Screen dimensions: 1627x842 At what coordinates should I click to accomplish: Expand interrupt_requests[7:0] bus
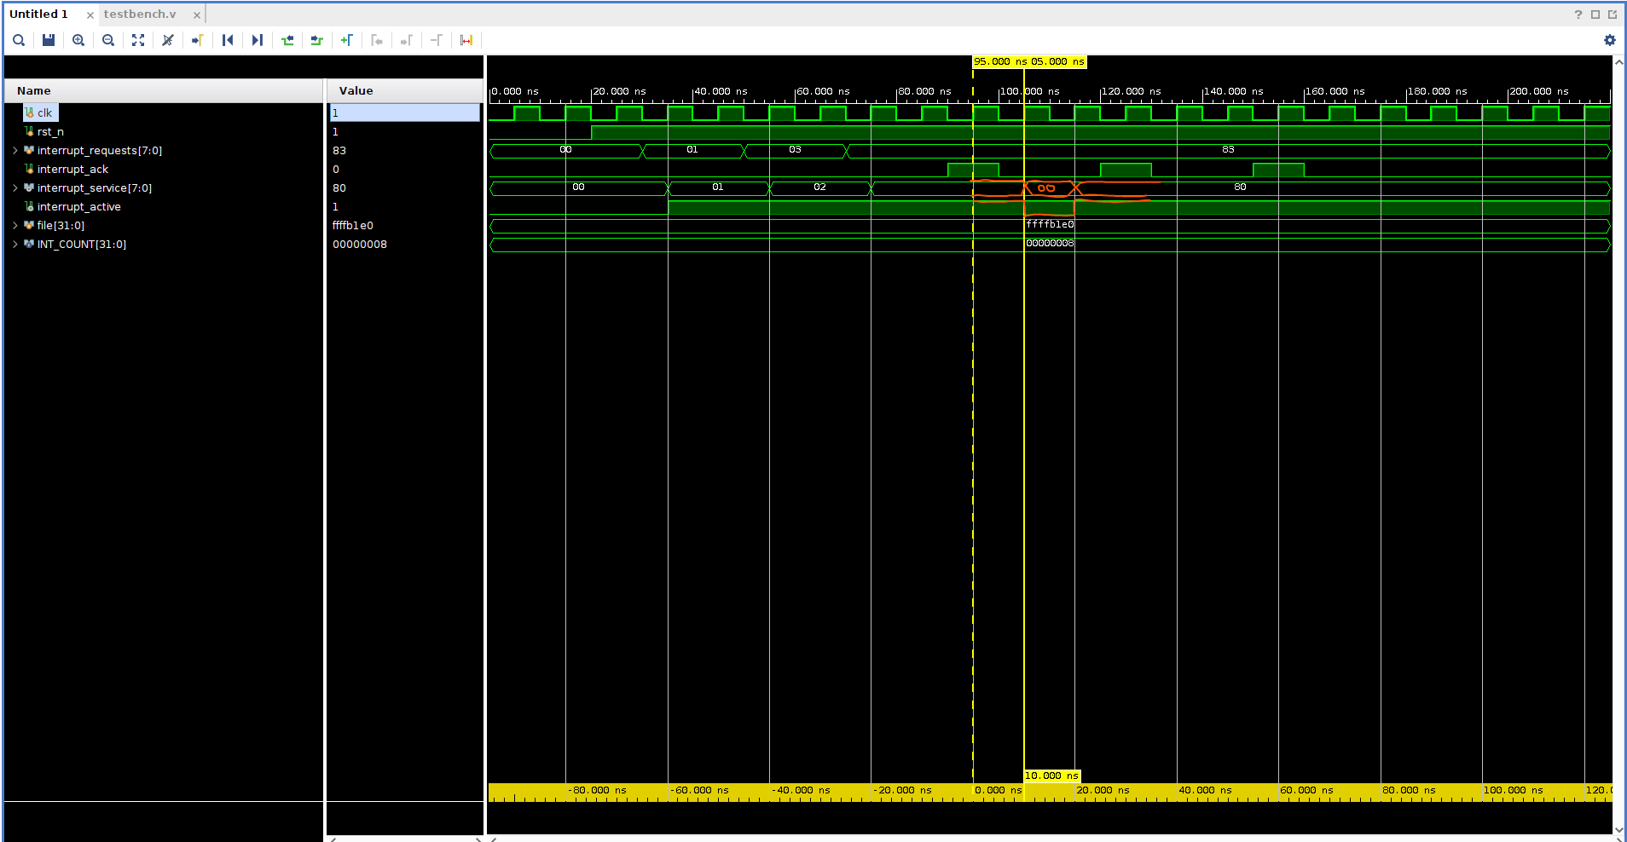(15, 151)
